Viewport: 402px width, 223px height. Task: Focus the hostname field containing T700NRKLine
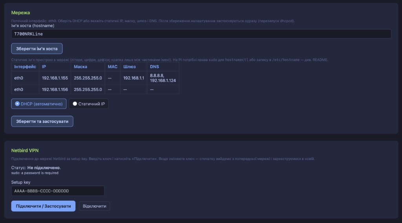click(x=201, y=34)
